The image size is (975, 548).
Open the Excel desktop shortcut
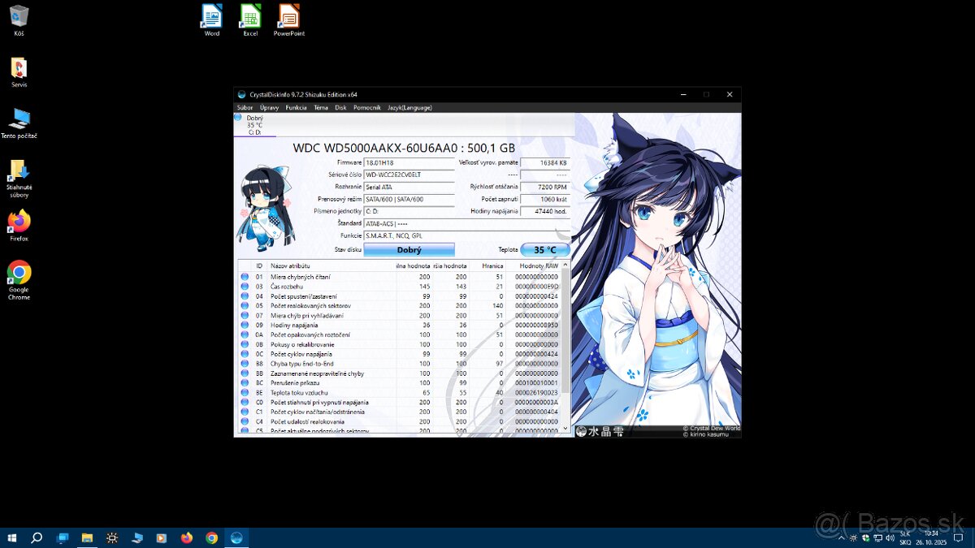coord(250,17)
